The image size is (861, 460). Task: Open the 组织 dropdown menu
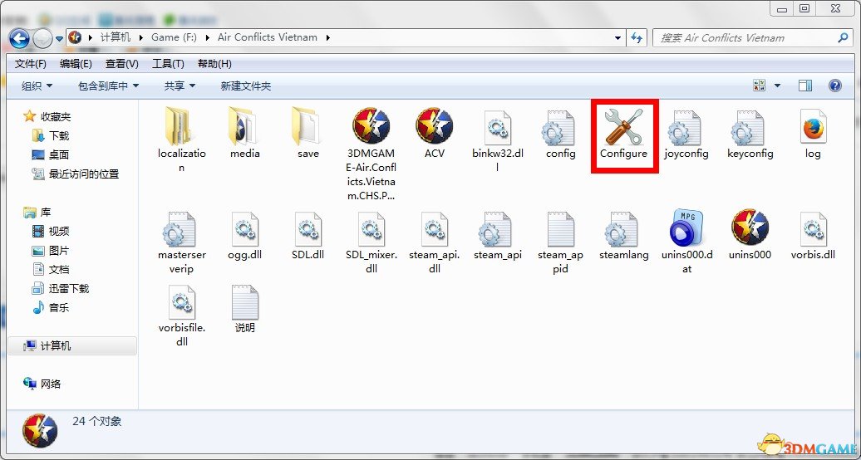[37, 86]
